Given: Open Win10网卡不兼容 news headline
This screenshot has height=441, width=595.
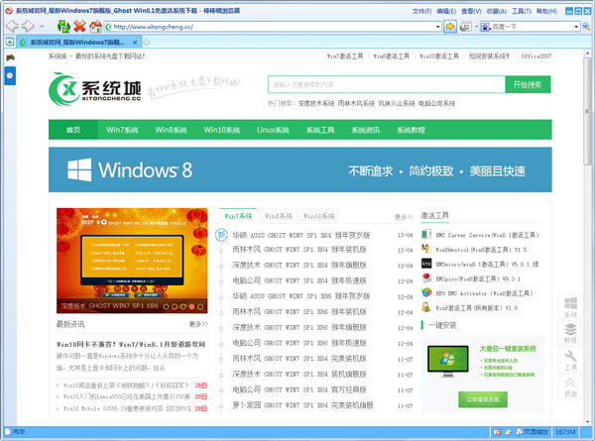Looking at the screenshot, I should pos(131,344).
